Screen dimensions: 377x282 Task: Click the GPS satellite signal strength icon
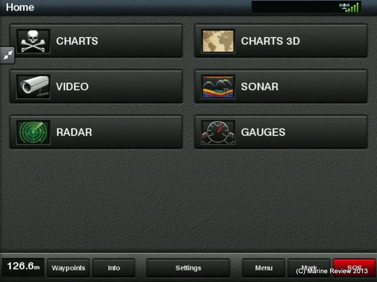click(x=349, y=7)
